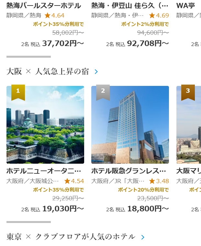The image size is (201, 246).
Task: Click the gold rank 1 ribbon badge
Action: coord(18,92)
